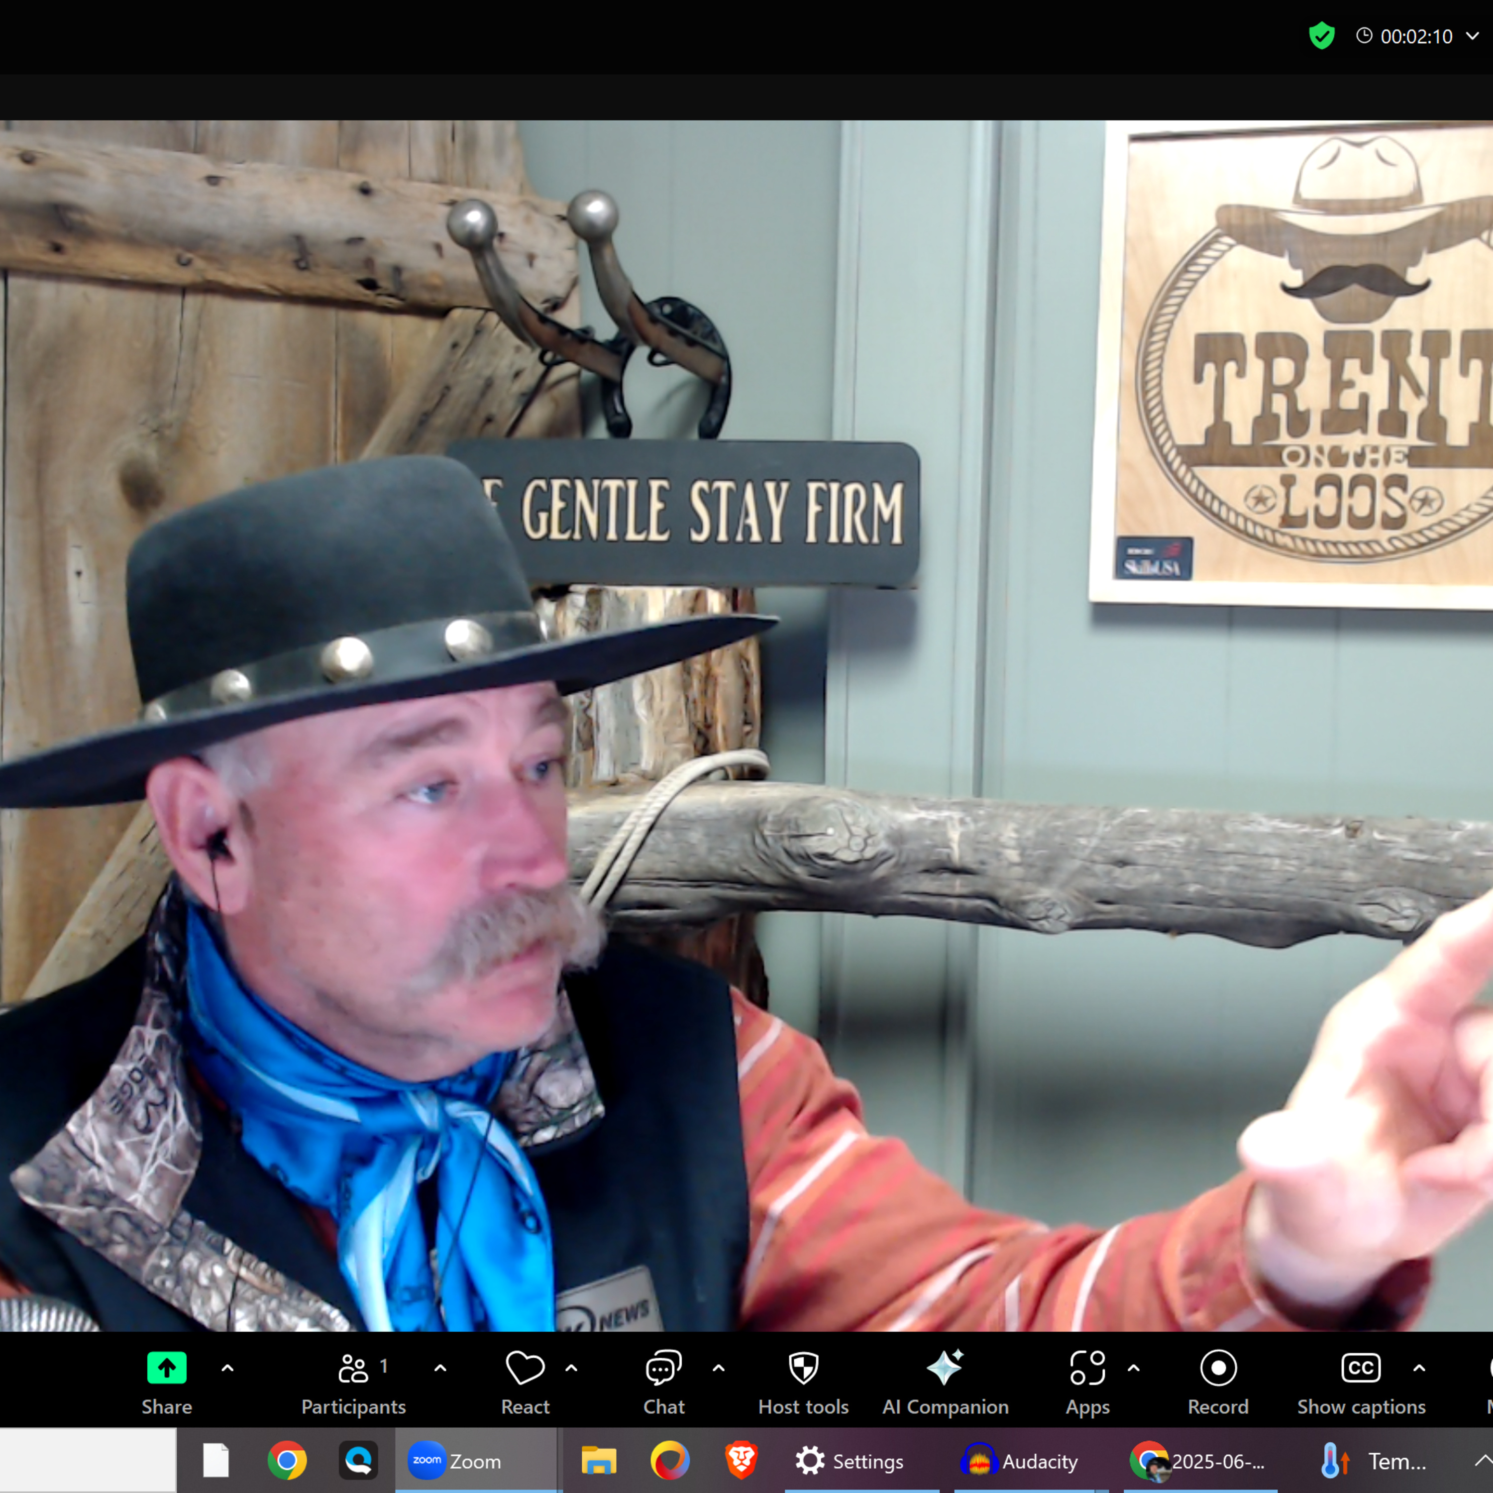Open File Explorer from the taskbar
This screenshot has width=1493, height=1493.
click(599, 1460)
